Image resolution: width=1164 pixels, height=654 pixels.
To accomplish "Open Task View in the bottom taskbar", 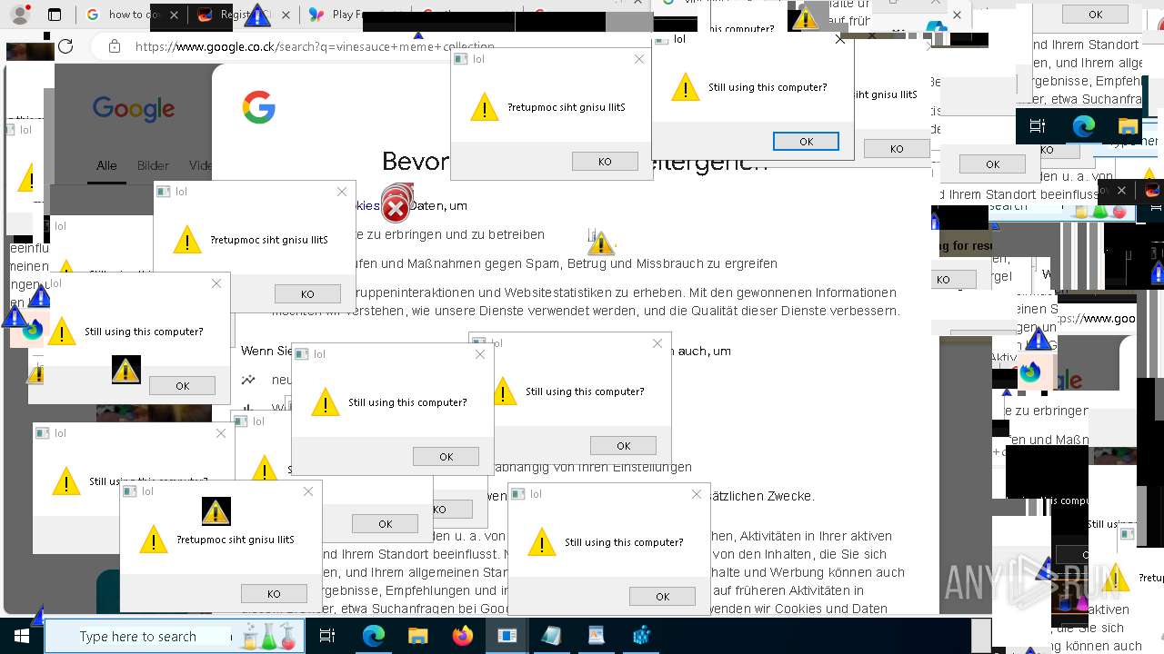I will click(327, 637).
